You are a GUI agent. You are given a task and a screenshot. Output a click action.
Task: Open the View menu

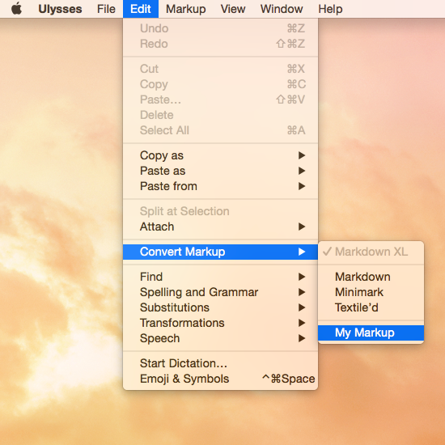click(233, 9)
